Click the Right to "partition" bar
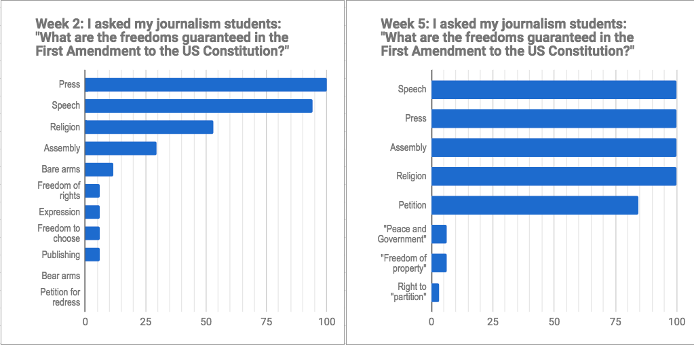 436,292
